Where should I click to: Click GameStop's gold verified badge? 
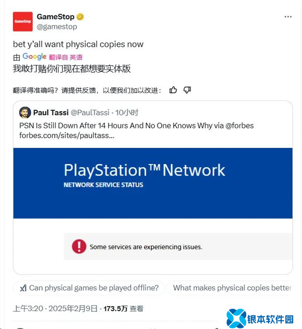coord(80,17)
